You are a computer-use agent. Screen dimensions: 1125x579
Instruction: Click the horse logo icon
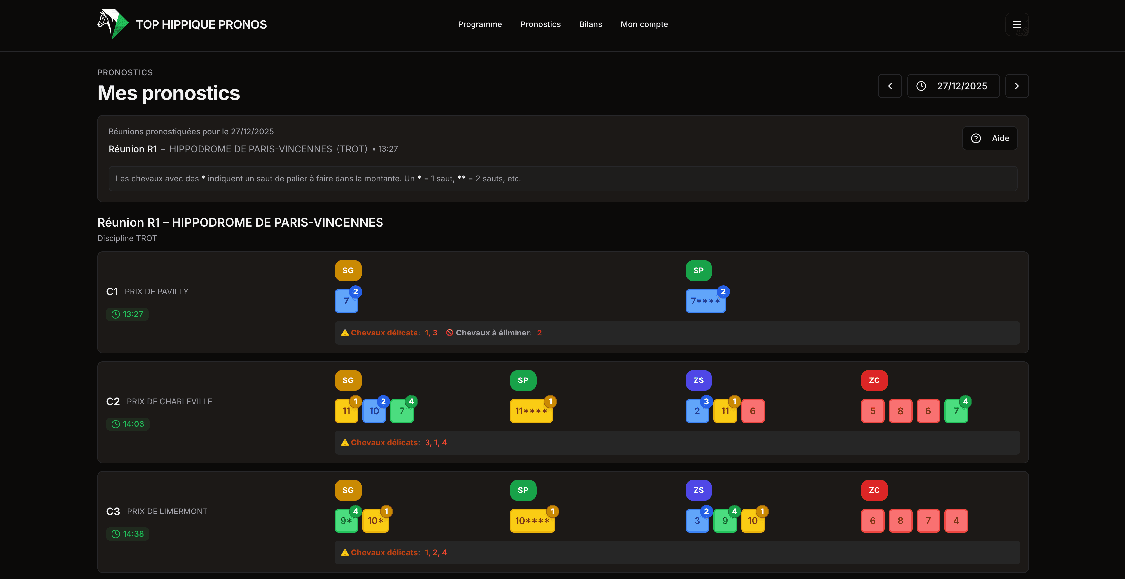tap(112, 24)
